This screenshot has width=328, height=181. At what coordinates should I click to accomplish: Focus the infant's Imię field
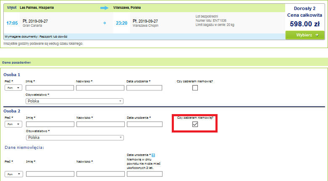click(x=50, y=174)
